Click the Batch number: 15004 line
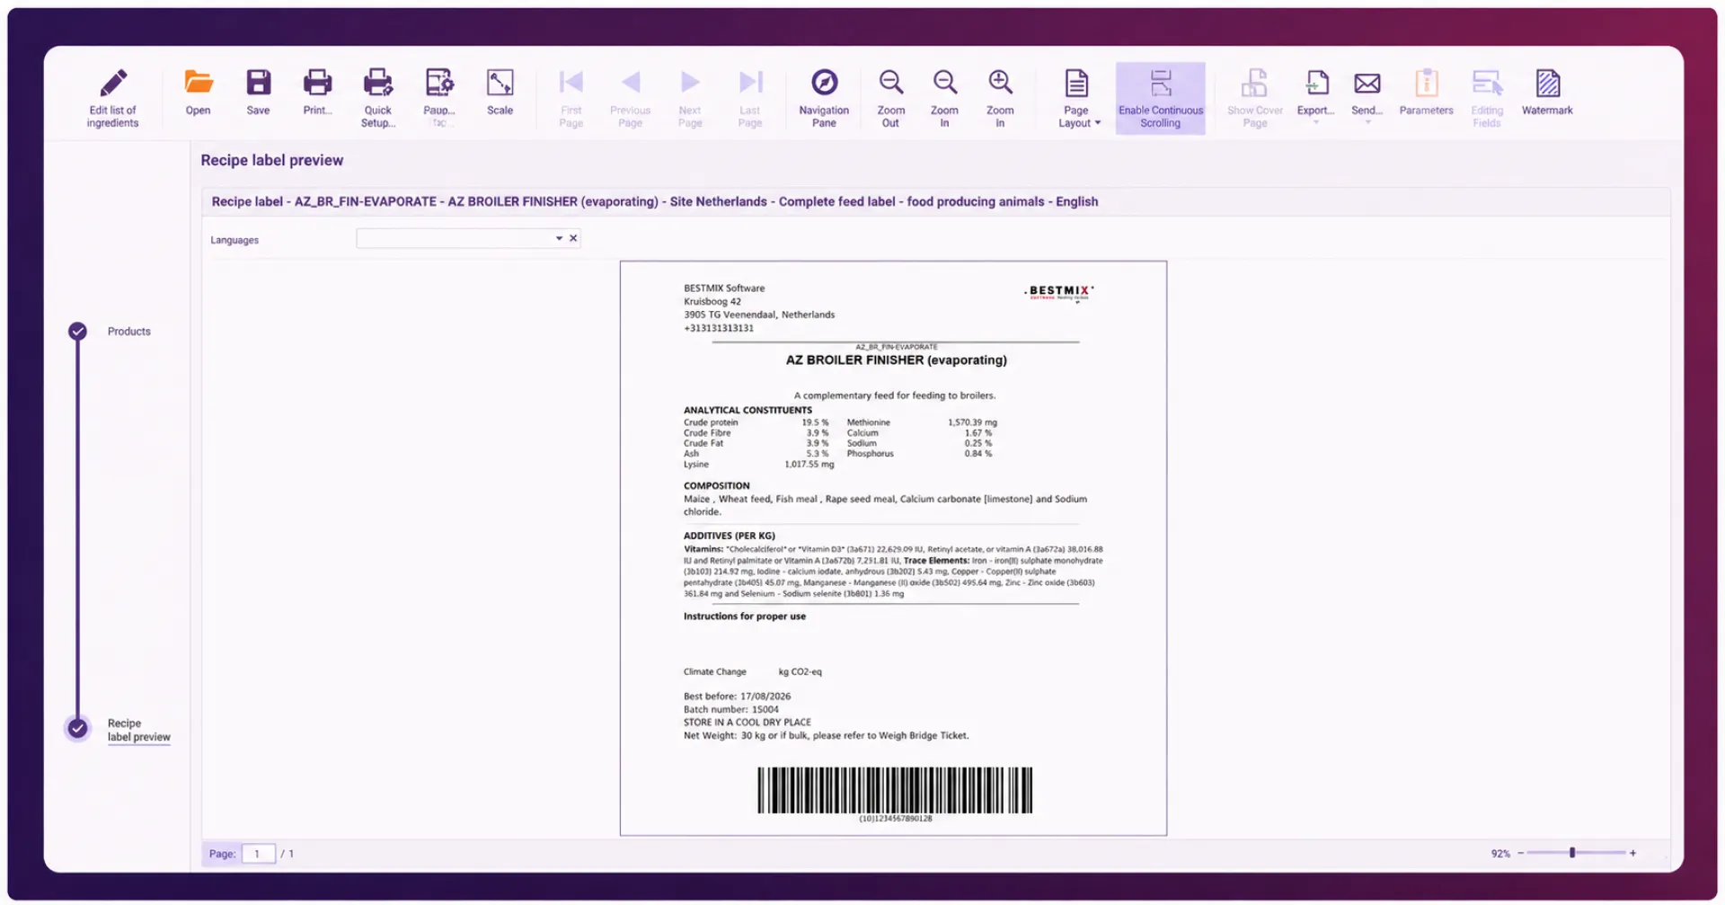1725x905 pixels. tap(730, 709)
